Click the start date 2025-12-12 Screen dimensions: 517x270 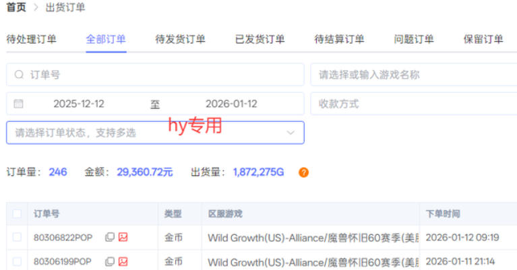[79, 104]
